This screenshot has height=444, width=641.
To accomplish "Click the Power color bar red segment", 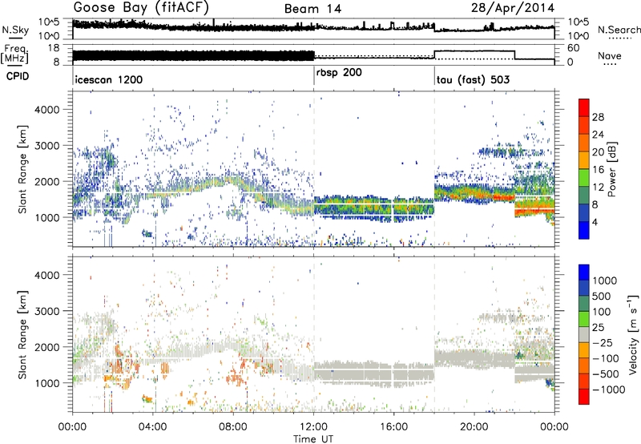I will point(584,107).
